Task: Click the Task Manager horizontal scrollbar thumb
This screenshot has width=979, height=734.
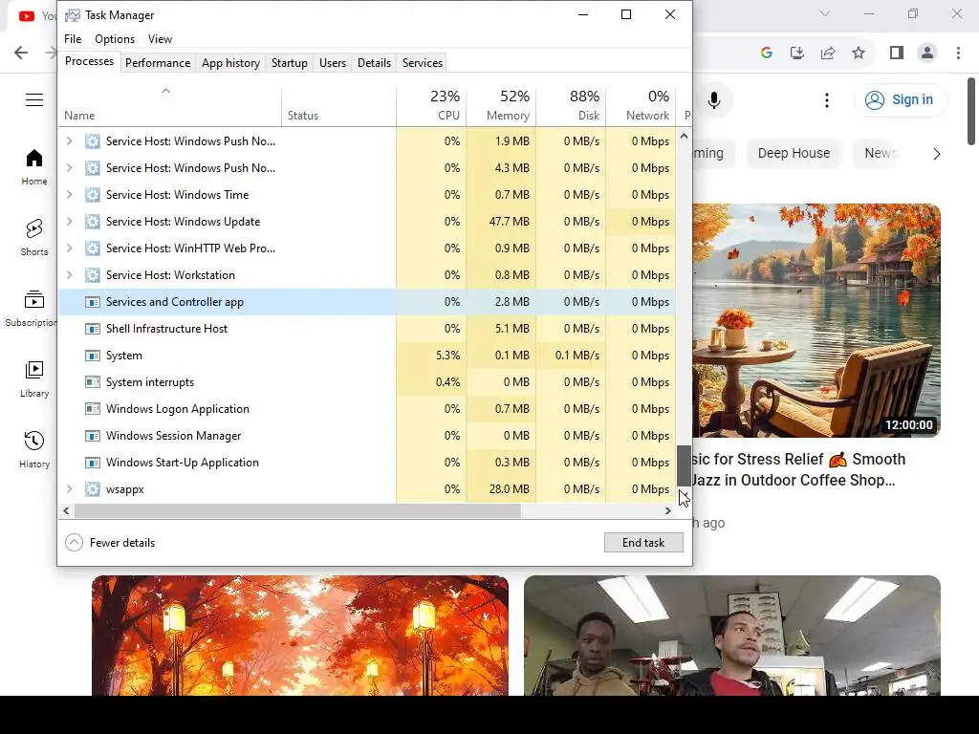Action: pyautogui.click(x=297, y=511)
